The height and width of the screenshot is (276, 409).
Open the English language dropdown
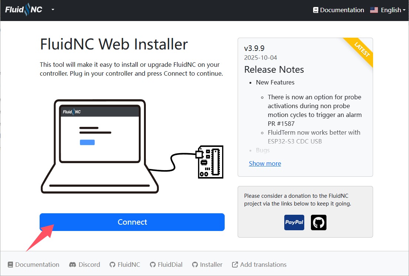[388, 10]
